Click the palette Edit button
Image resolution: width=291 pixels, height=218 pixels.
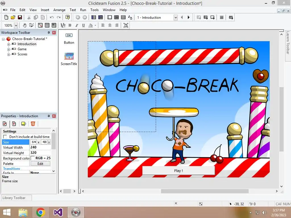pos(40,164)
